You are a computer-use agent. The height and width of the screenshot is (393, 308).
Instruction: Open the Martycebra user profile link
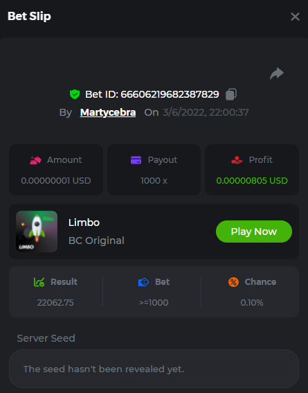click(108, 112)
